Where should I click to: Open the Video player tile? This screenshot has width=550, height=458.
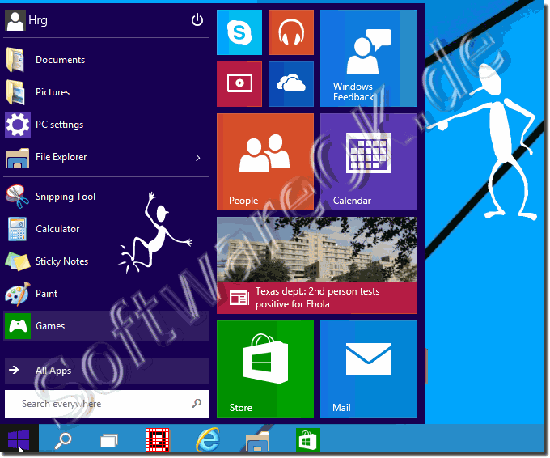coord(239,84)
